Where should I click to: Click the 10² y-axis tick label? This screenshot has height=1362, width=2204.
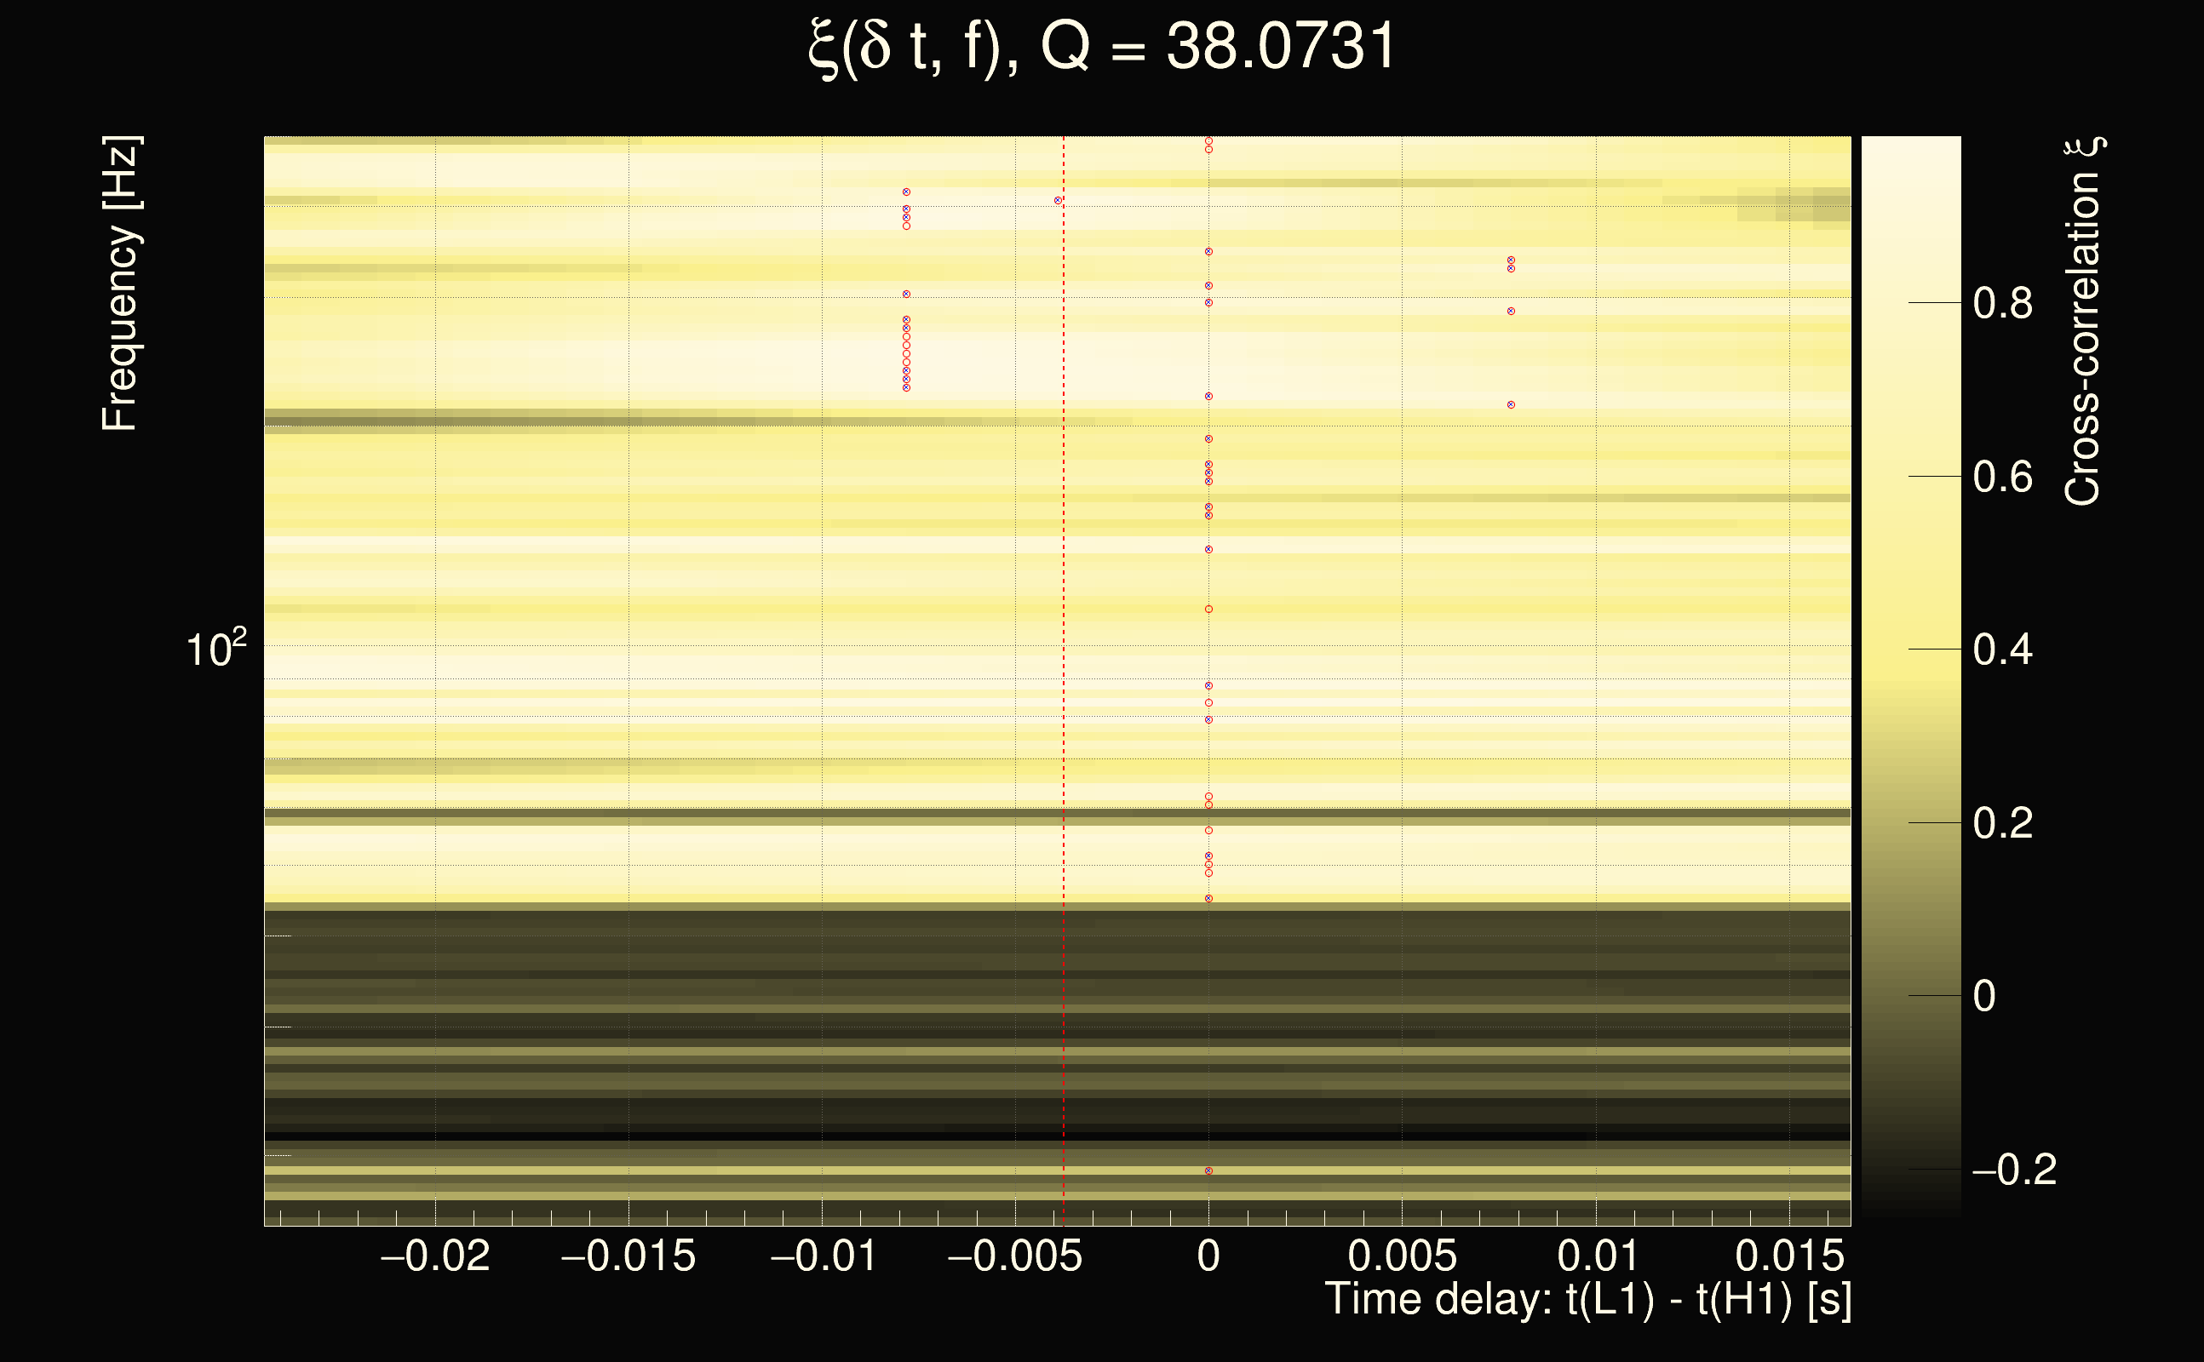pyautogui.click(x=215, y=649)
